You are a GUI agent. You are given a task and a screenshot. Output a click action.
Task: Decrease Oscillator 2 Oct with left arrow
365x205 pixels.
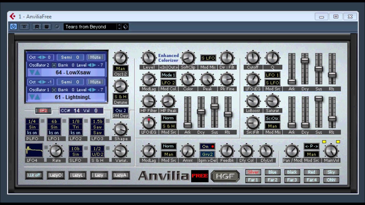(x=40, y=57)
